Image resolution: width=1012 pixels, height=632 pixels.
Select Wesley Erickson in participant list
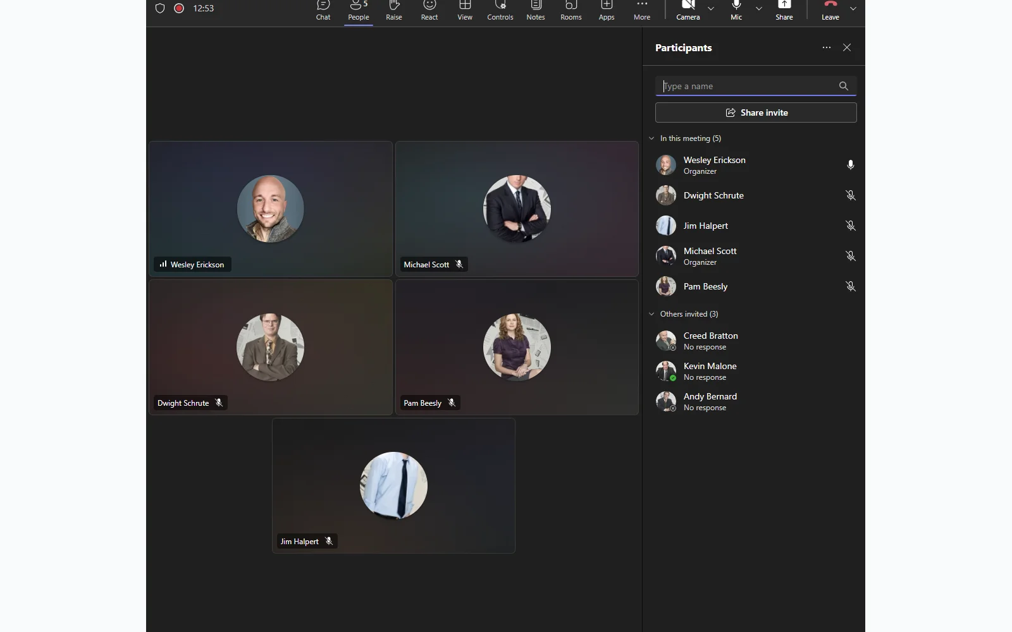(754, 165)
